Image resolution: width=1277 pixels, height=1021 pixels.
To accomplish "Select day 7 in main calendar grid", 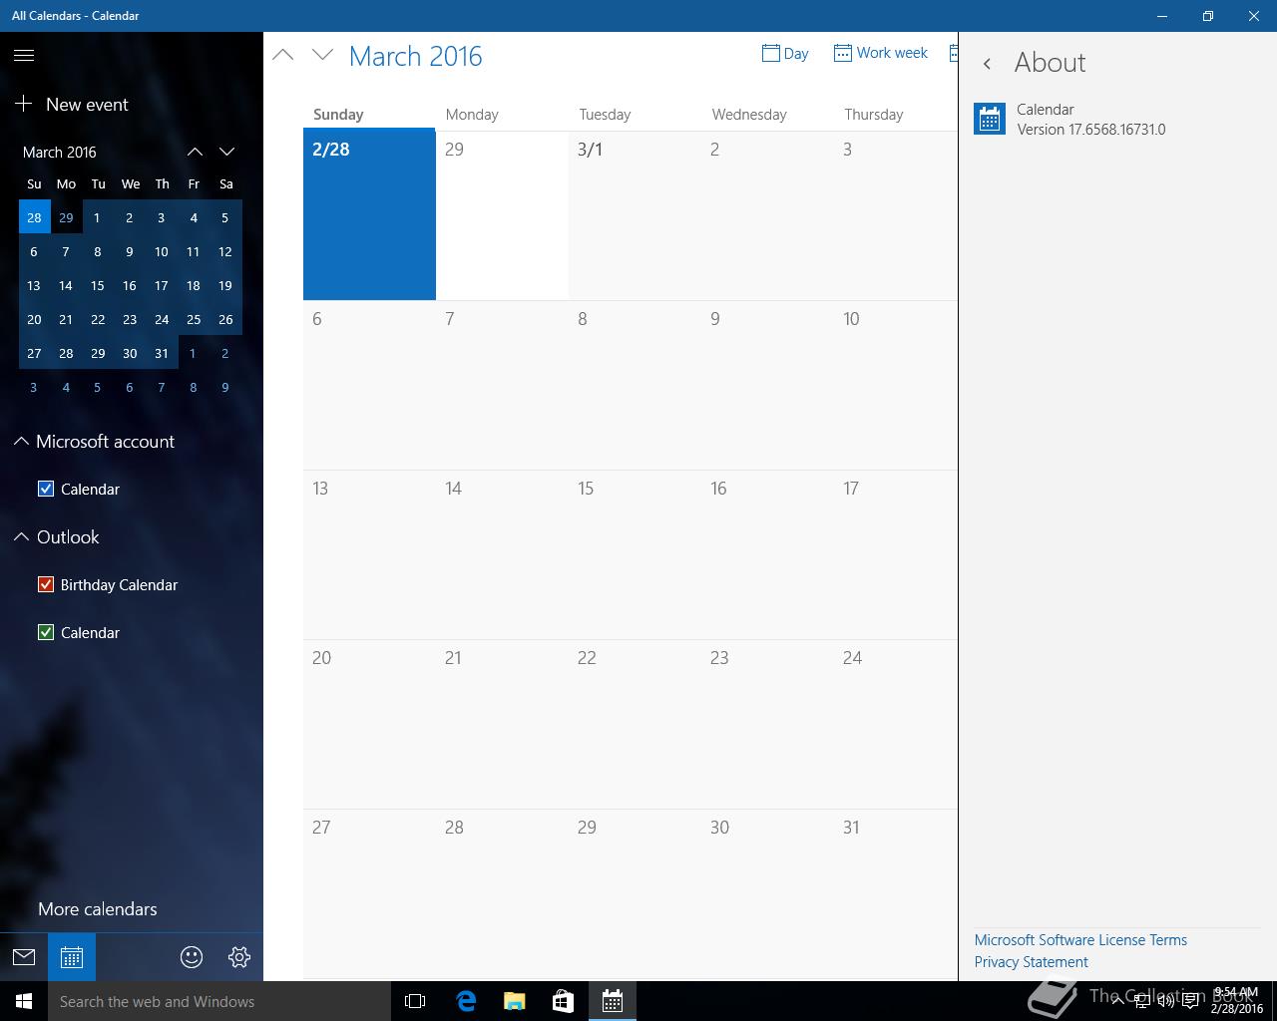I will pyautogui.click(x=502, y=385).
